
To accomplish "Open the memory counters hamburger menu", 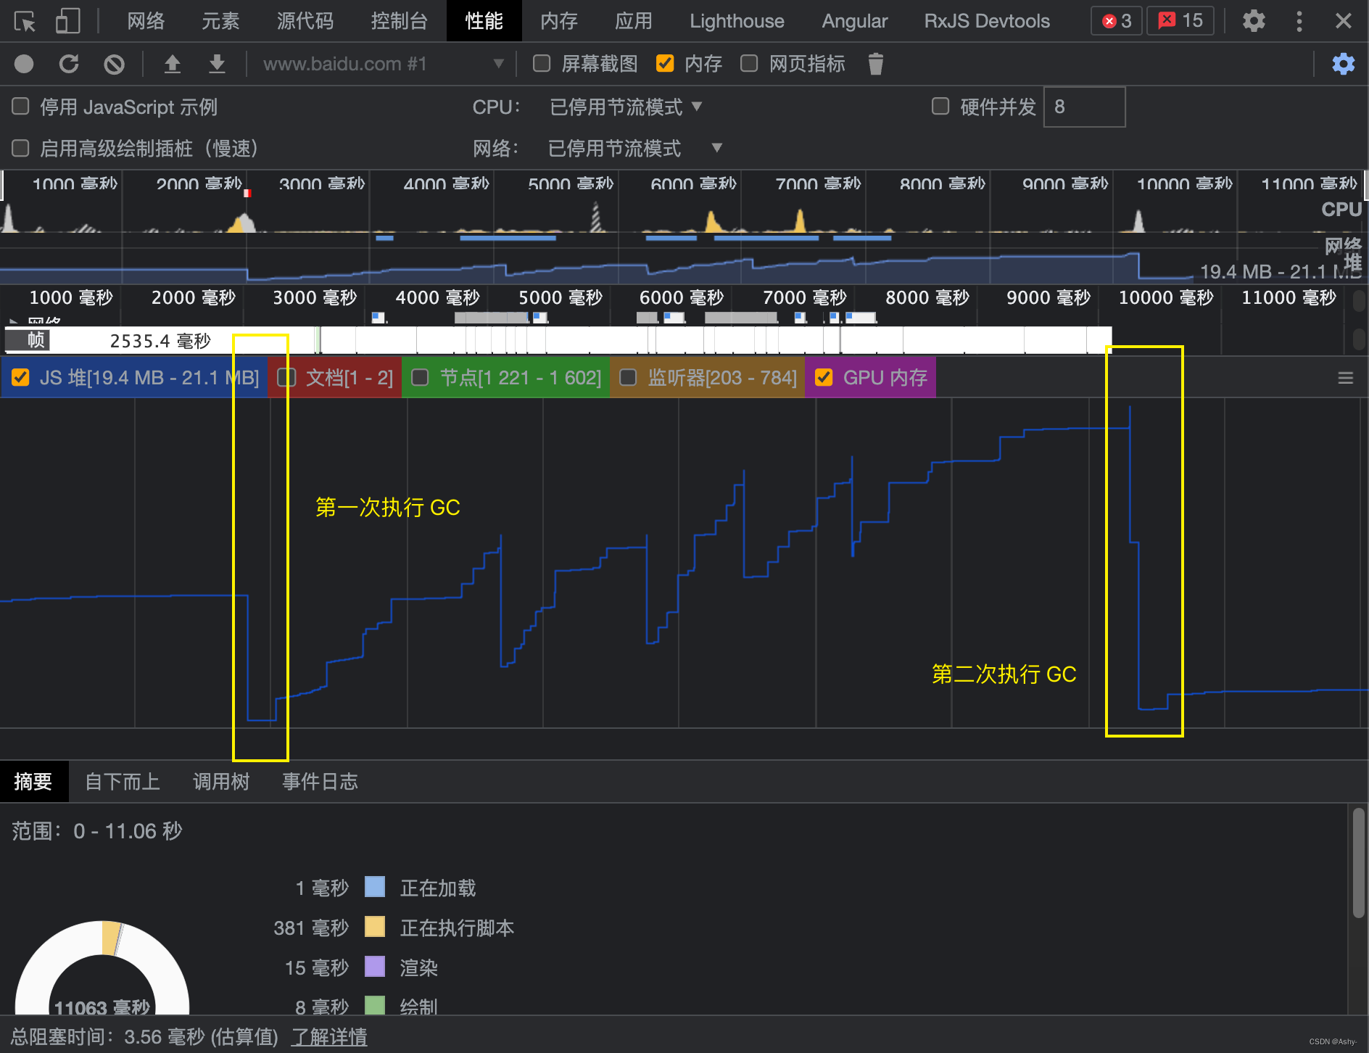I will pyautogui.click(x=1346, y=378).
